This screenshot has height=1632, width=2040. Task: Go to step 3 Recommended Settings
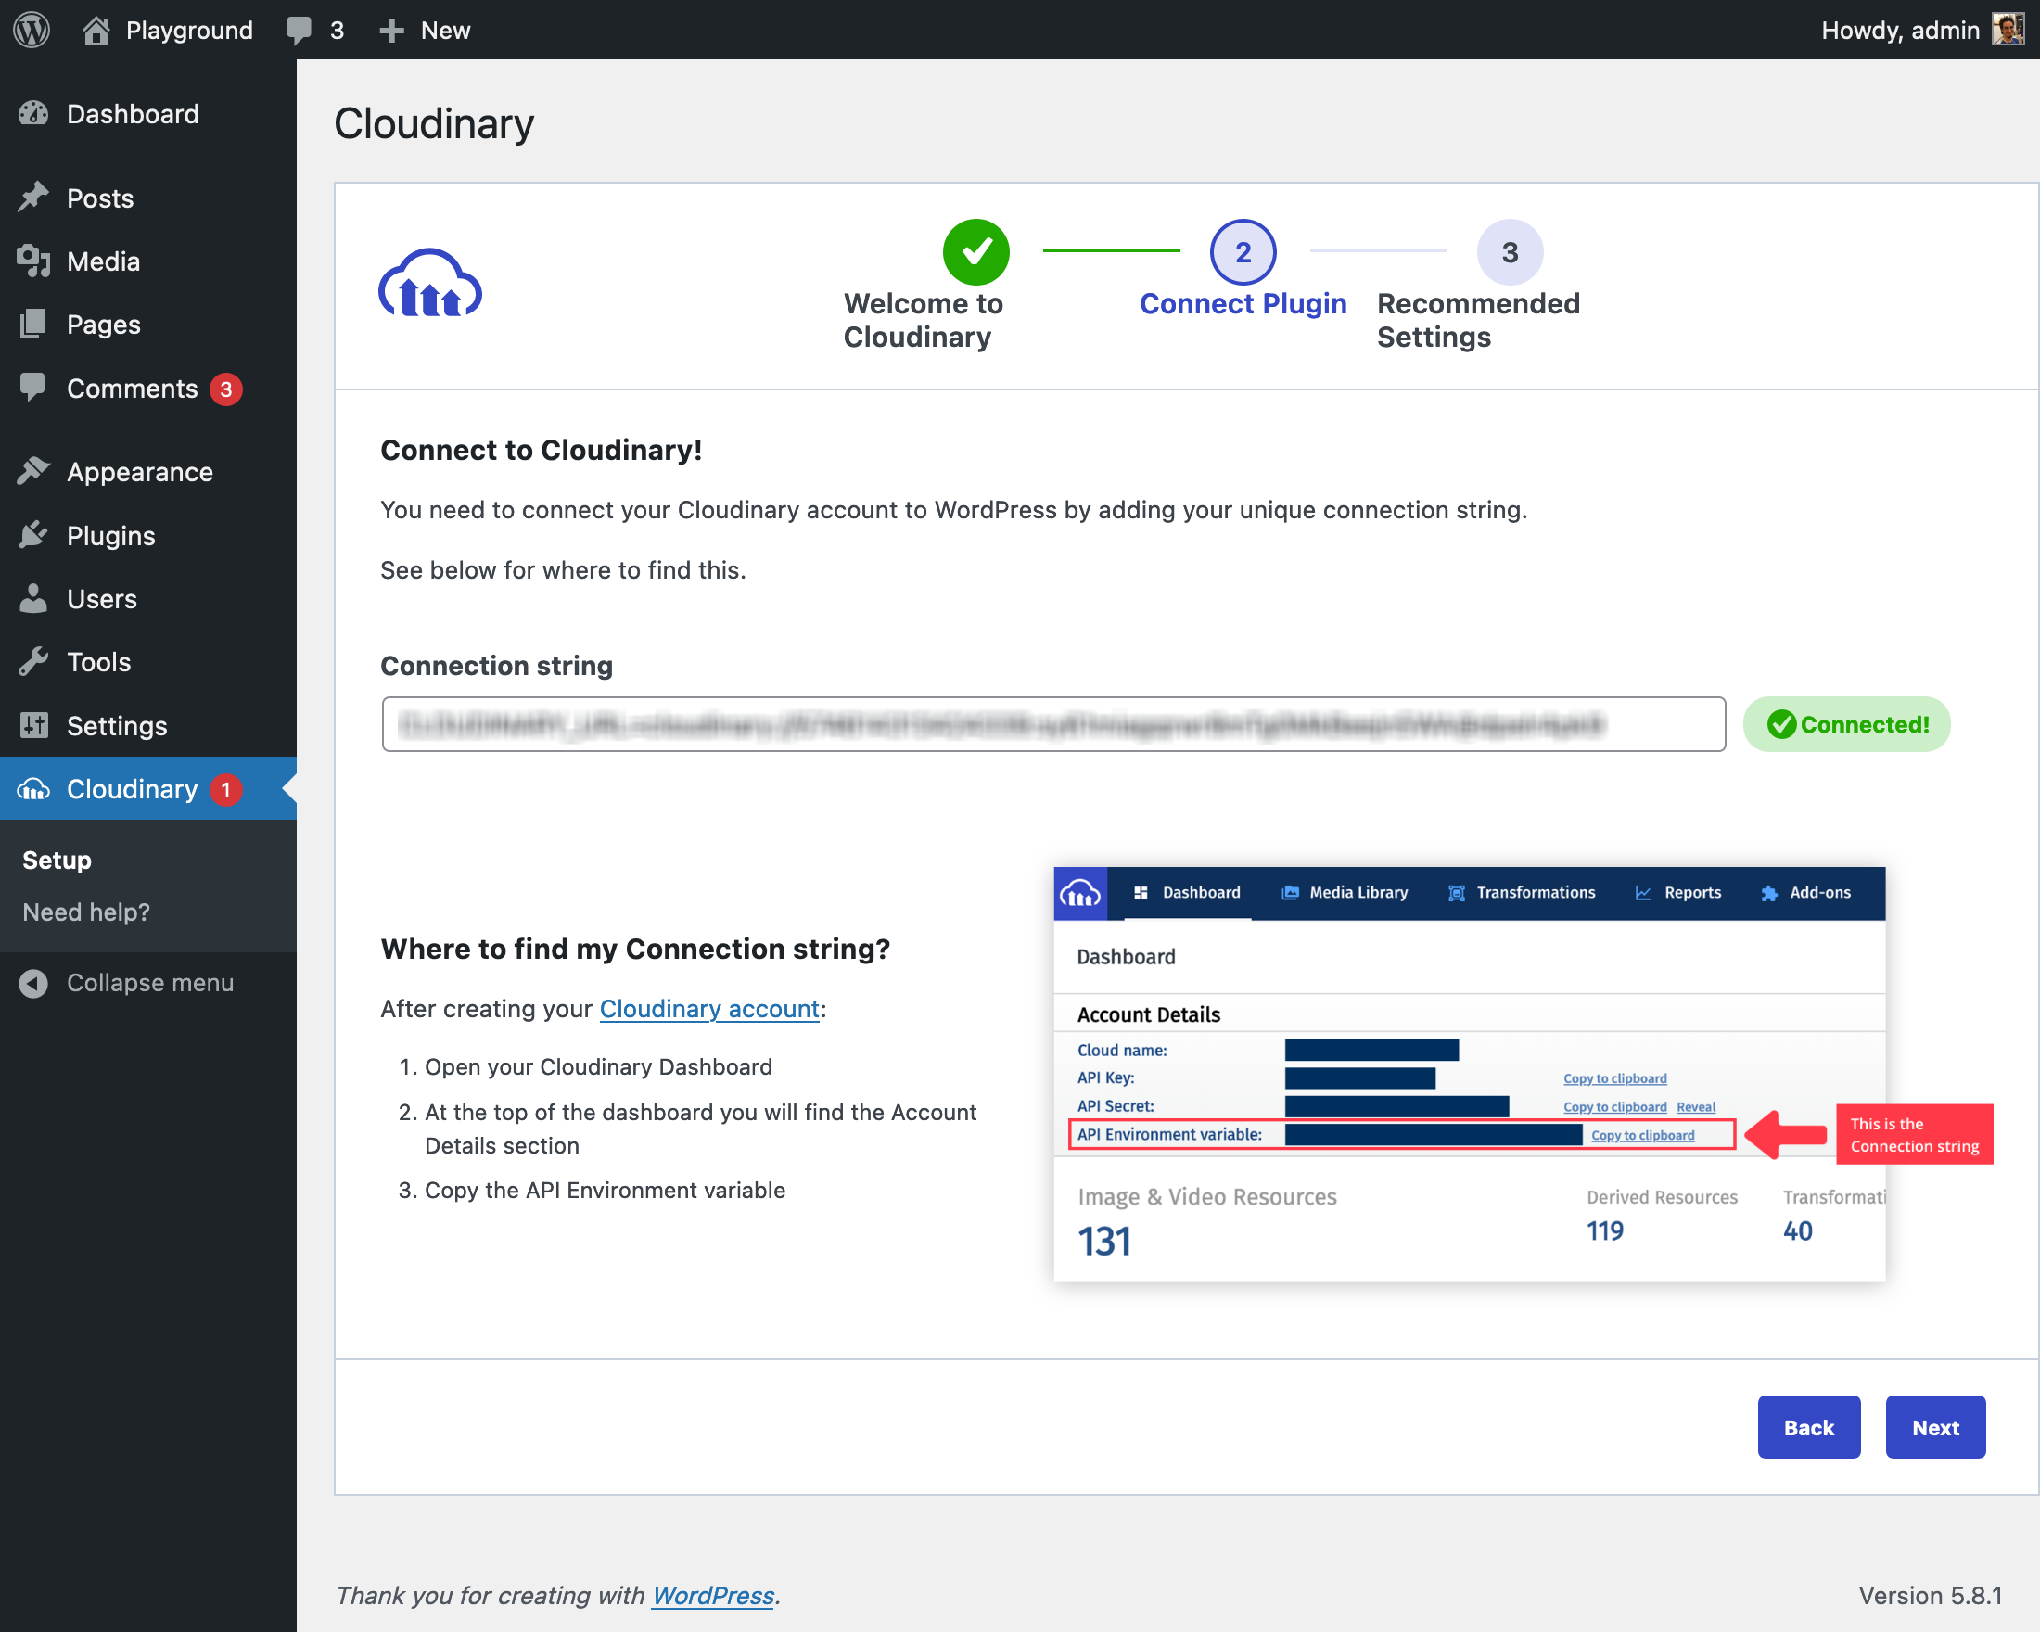1510,252
